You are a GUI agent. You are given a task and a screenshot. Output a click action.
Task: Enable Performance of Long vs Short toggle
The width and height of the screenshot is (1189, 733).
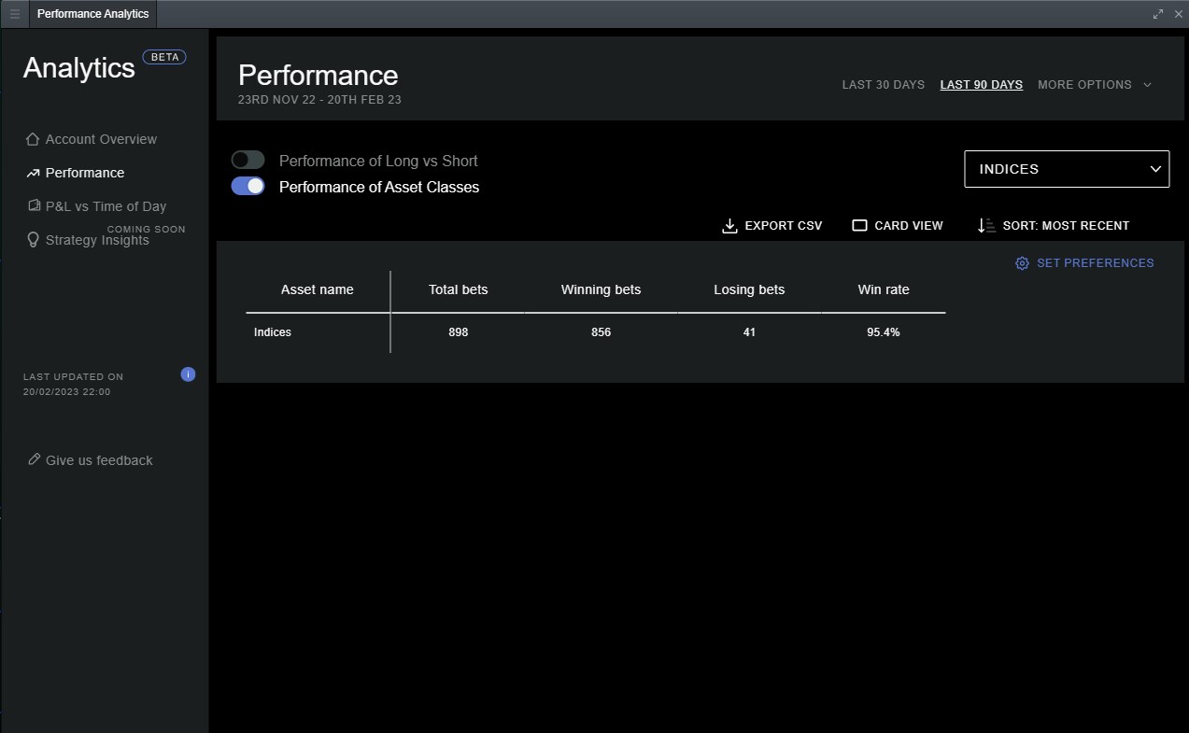(x=248, y=161)
